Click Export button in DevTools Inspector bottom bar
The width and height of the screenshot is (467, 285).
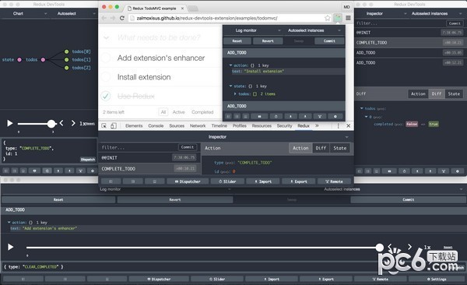(298, 181)
